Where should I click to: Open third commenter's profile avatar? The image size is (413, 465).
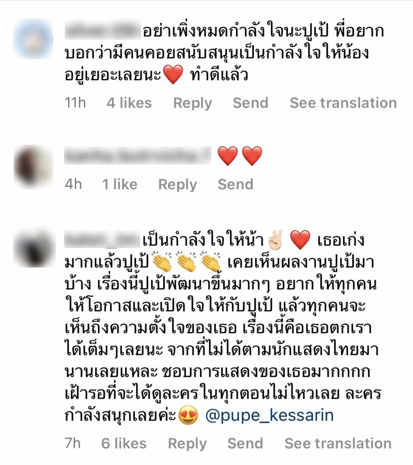tap(34, 247)
